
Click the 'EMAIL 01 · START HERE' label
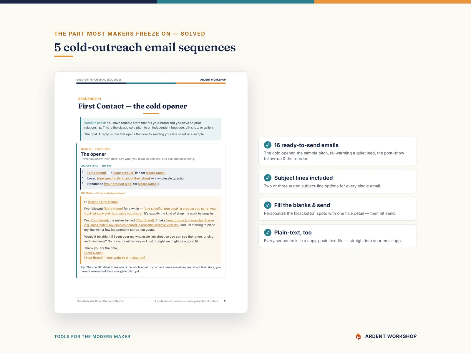click(95, 149)
